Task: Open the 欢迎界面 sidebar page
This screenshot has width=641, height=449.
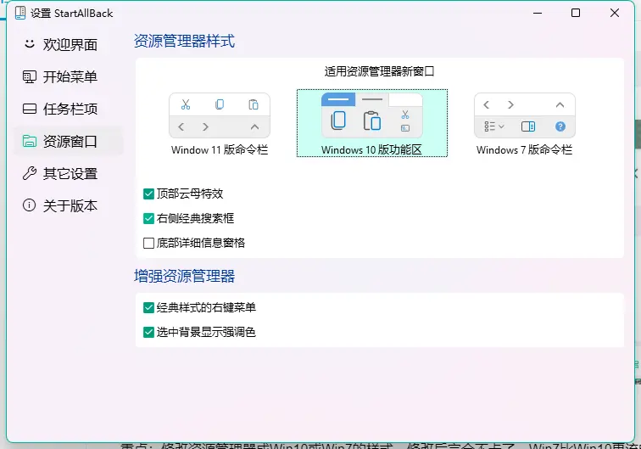Action: pyautogui.click(x=69, y=45)
